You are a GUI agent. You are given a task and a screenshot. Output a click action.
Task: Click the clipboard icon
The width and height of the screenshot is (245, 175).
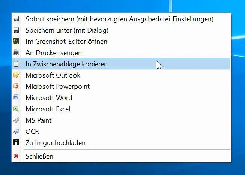pyautogui.click(x=16, y=64)
